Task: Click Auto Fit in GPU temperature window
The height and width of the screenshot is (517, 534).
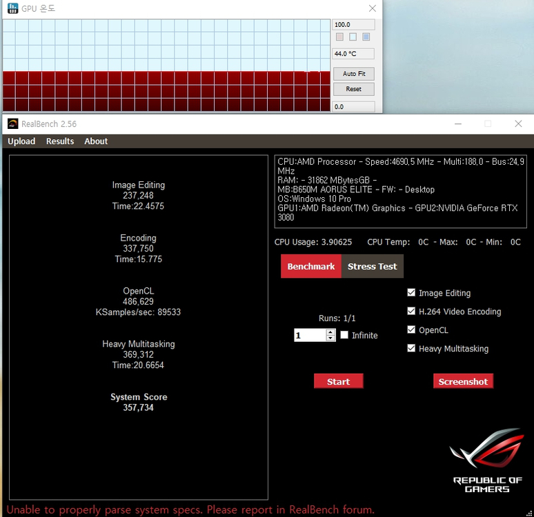Action: tap(354, 74)
